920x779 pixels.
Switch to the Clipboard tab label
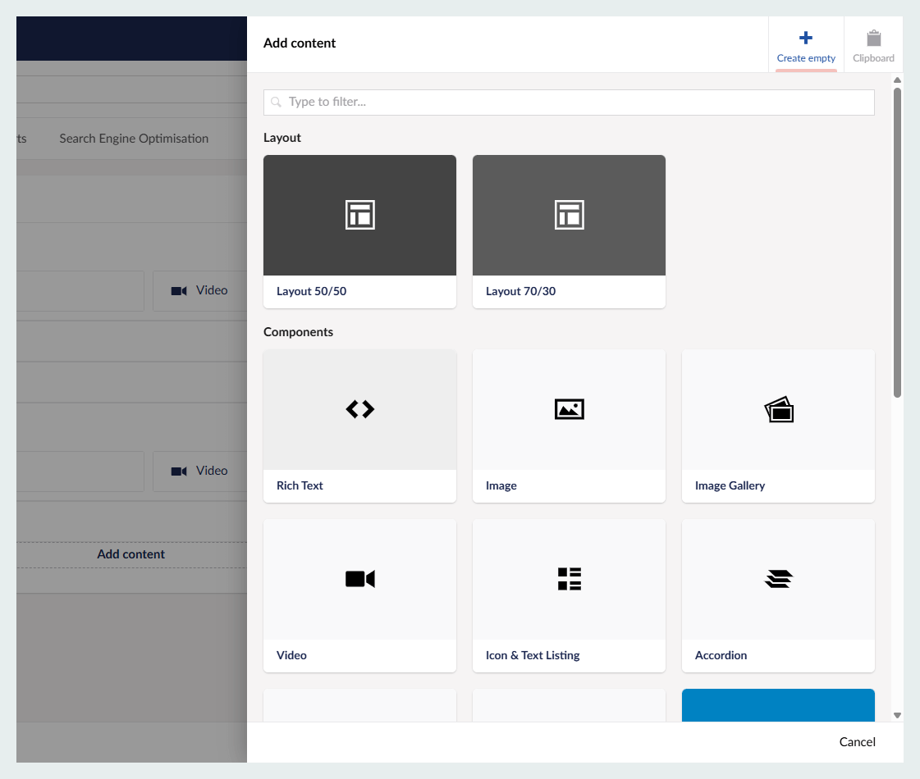click(x=874, y=58)
